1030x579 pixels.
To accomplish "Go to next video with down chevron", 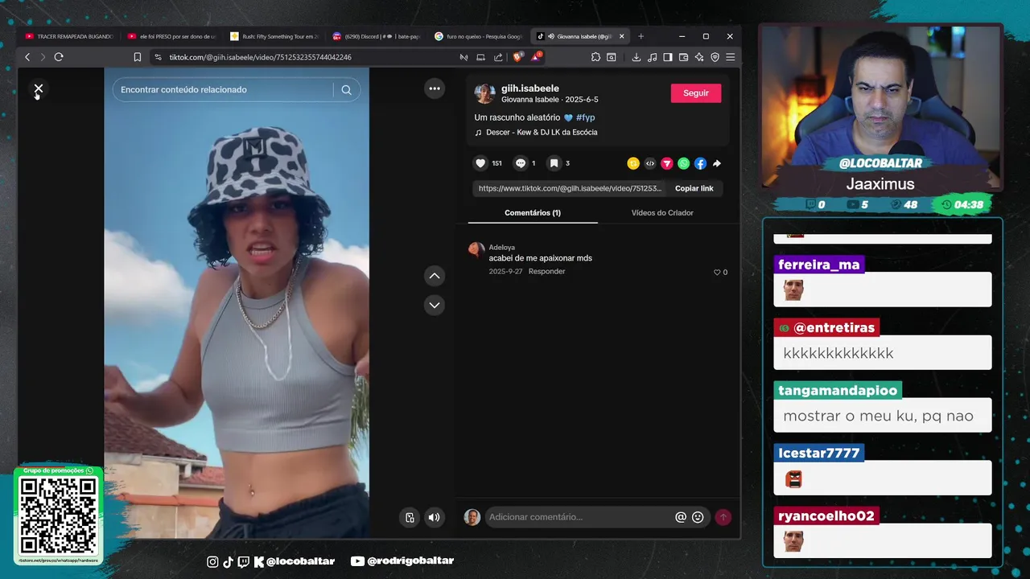I will pos(435,305).
